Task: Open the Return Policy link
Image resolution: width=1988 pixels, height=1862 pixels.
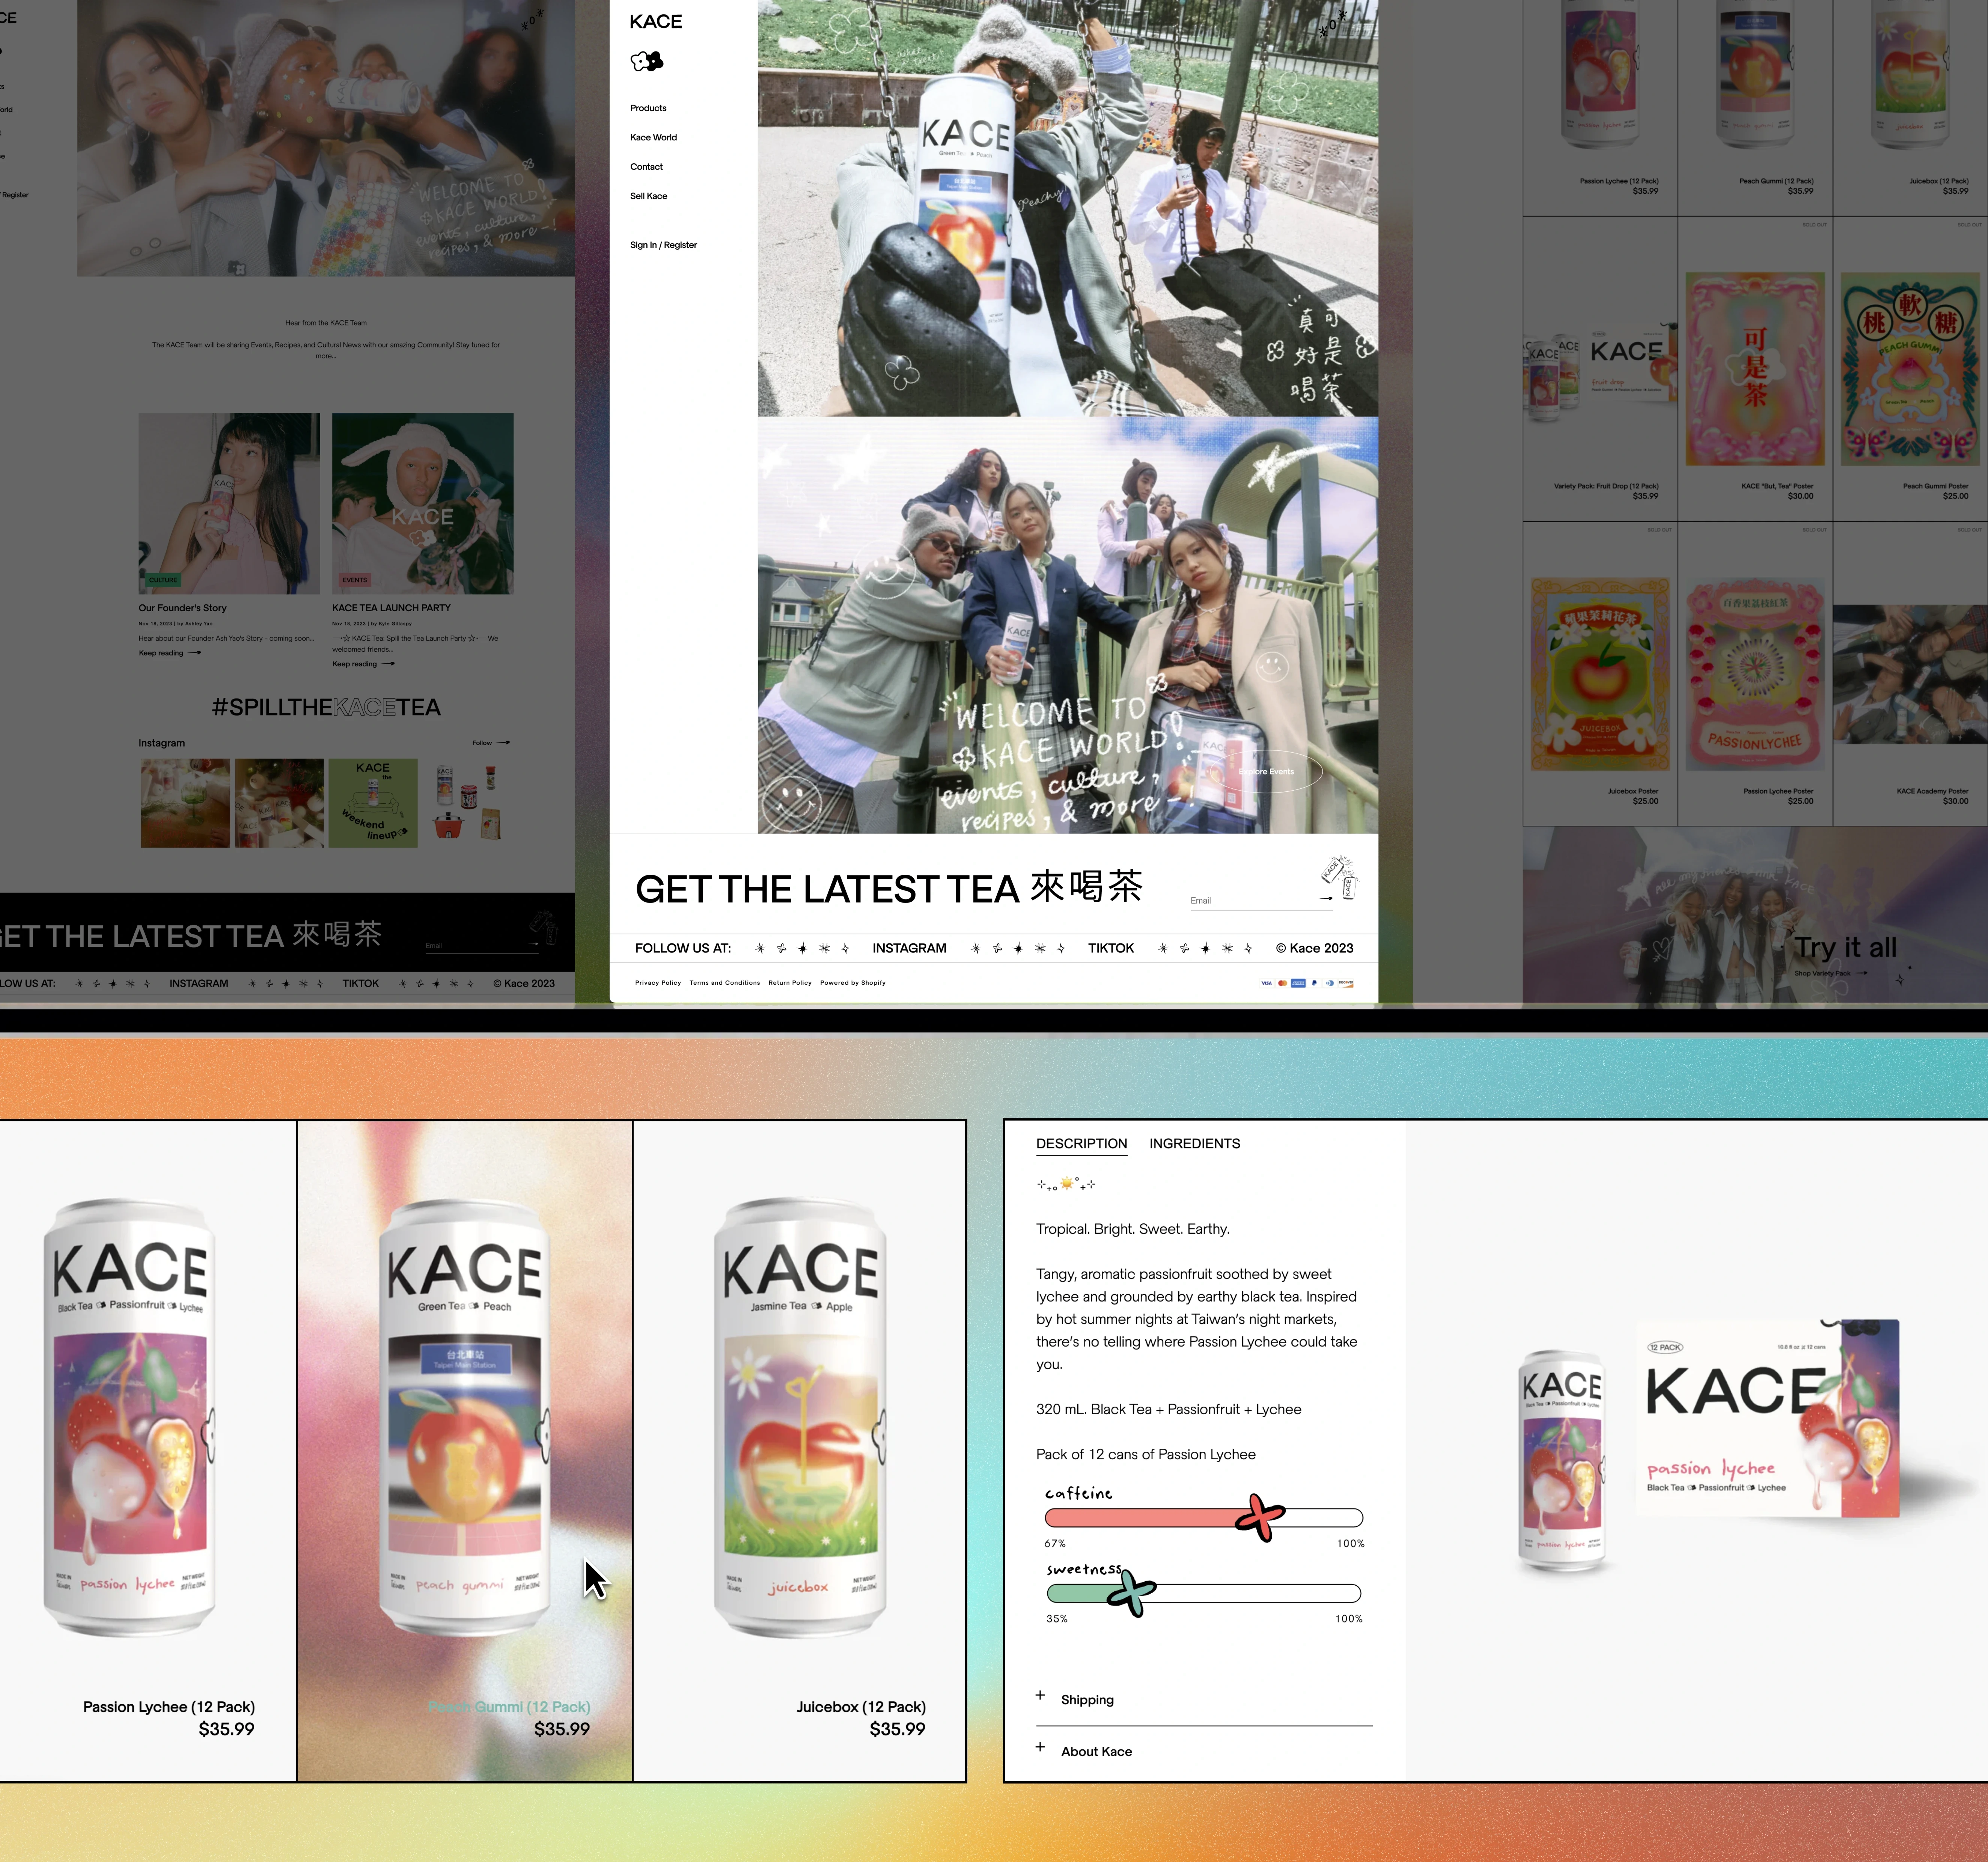Action: tap(790, 983)
